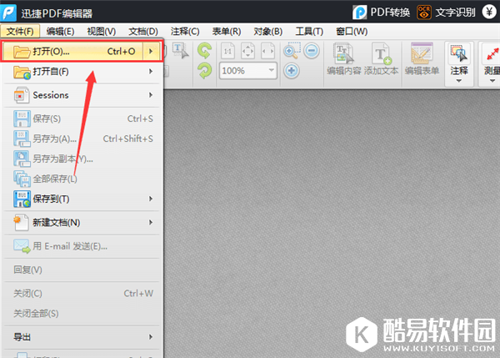Open the 注释(C) menu
Image resolution: width=500 pixels, height=358 pixels.
pos(185,32)
